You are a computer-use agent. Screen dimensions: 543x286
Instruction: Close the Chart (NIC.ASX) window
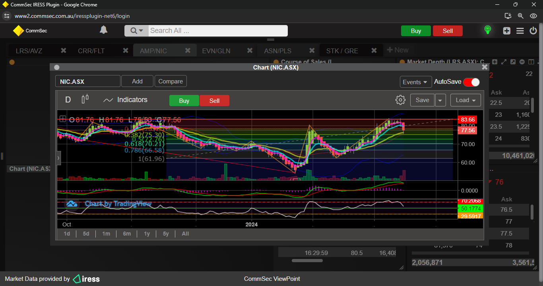click(485, 67)
